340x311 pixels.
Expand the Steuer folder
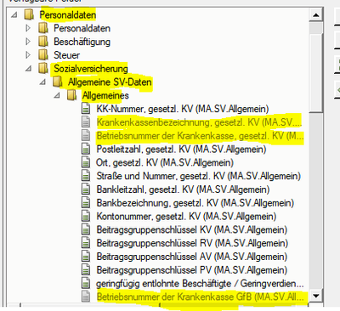(x=28, y=54)
